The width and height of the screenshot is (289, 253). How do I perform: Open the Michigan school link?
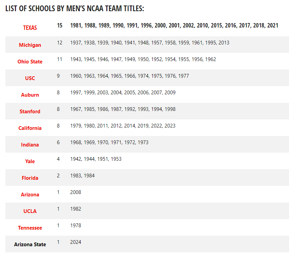pos(30,45)
